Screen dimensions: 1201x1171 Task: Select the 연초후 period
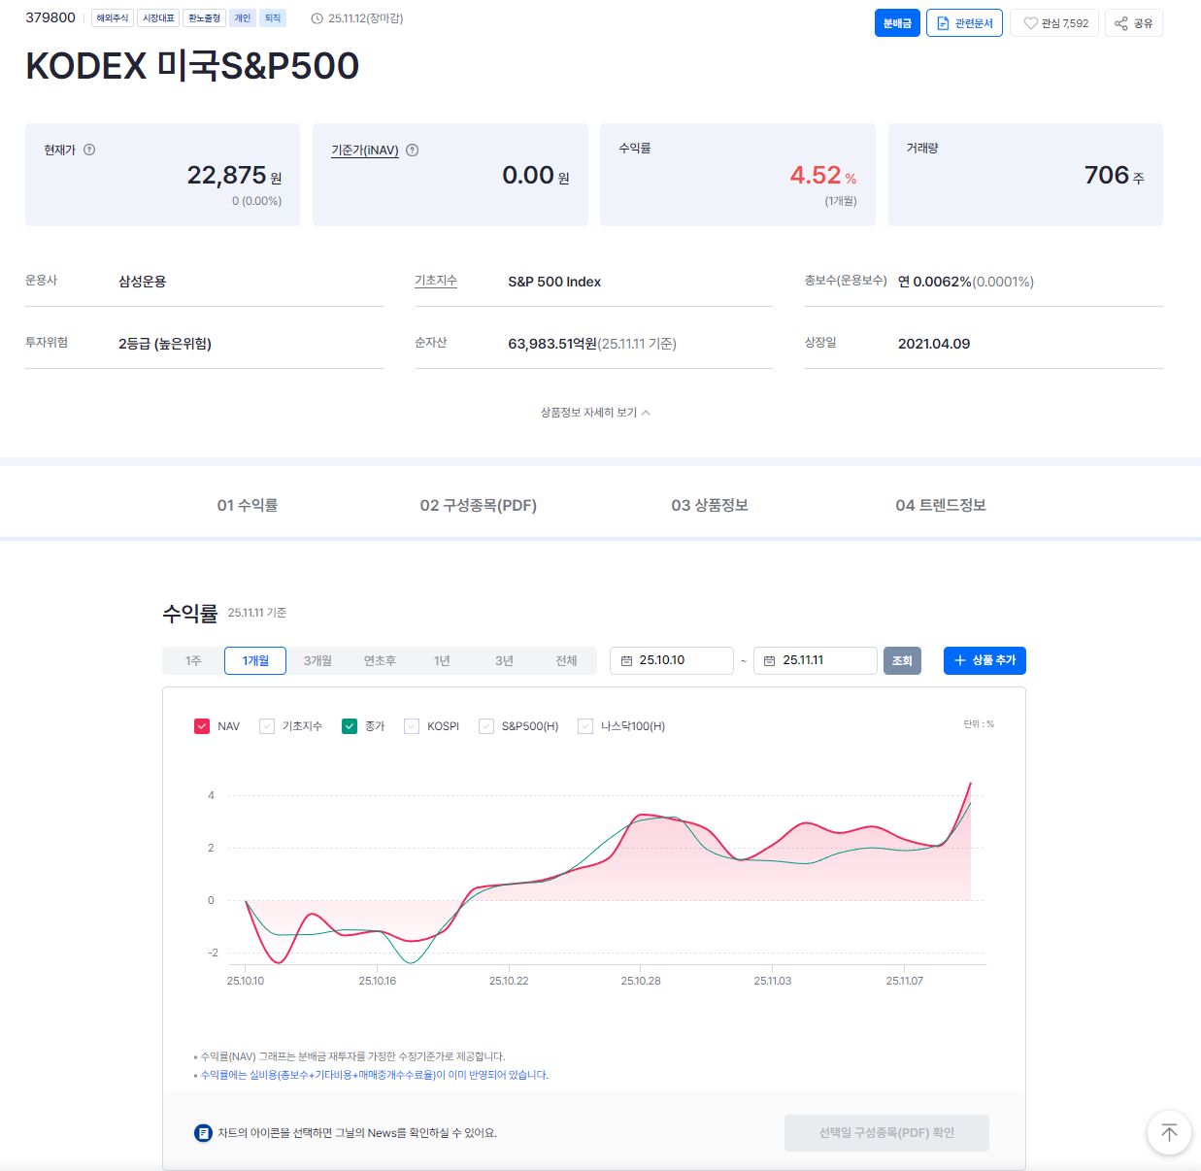(x=380, y=660)
